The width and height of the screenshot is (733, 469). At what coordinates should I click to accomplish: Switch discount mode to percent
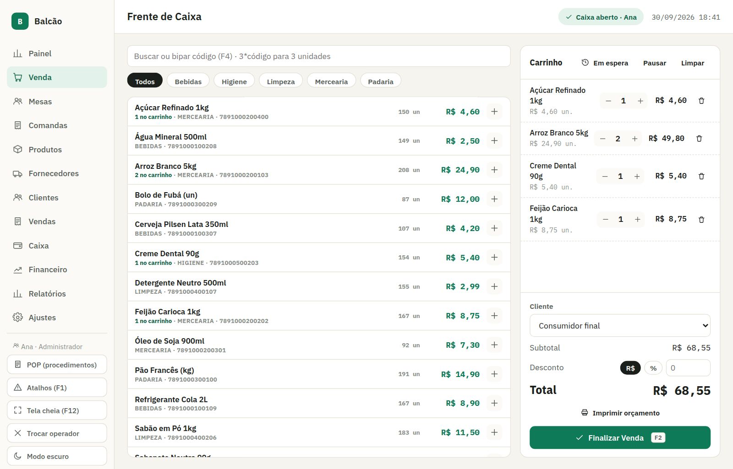tap(653, 368)
